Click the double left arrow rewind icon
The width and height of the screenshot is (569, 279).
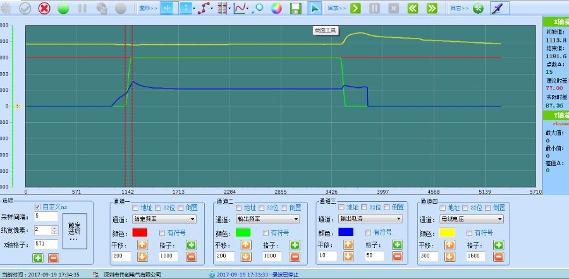coord(412,8)
